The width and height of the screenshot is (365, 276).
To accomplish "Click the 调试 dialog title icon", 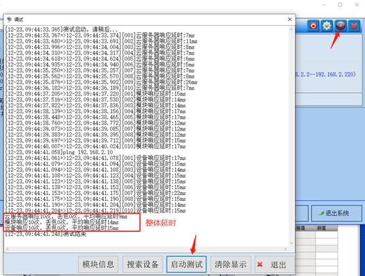I will tap(9, 19).
